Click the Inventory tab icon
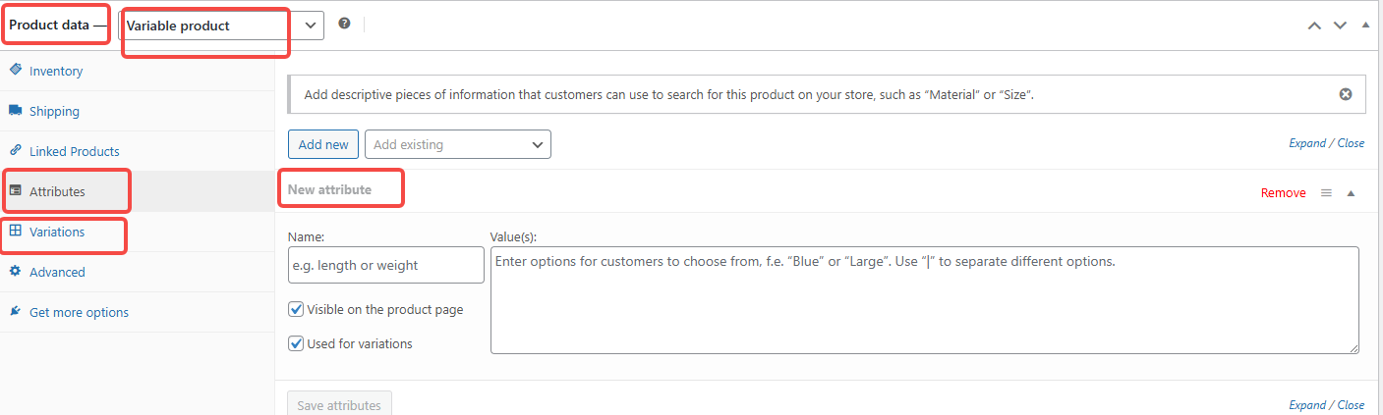The height and width of the screenshot is (415, 1383). pyautogui.click(x=16, y=71)
